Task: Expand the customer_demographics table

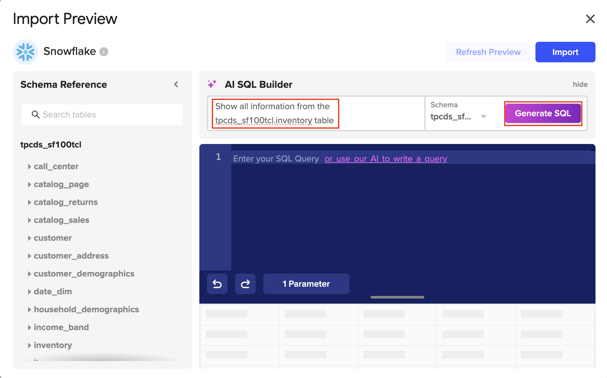Action: pyautogui.click(x=29, y=274)
